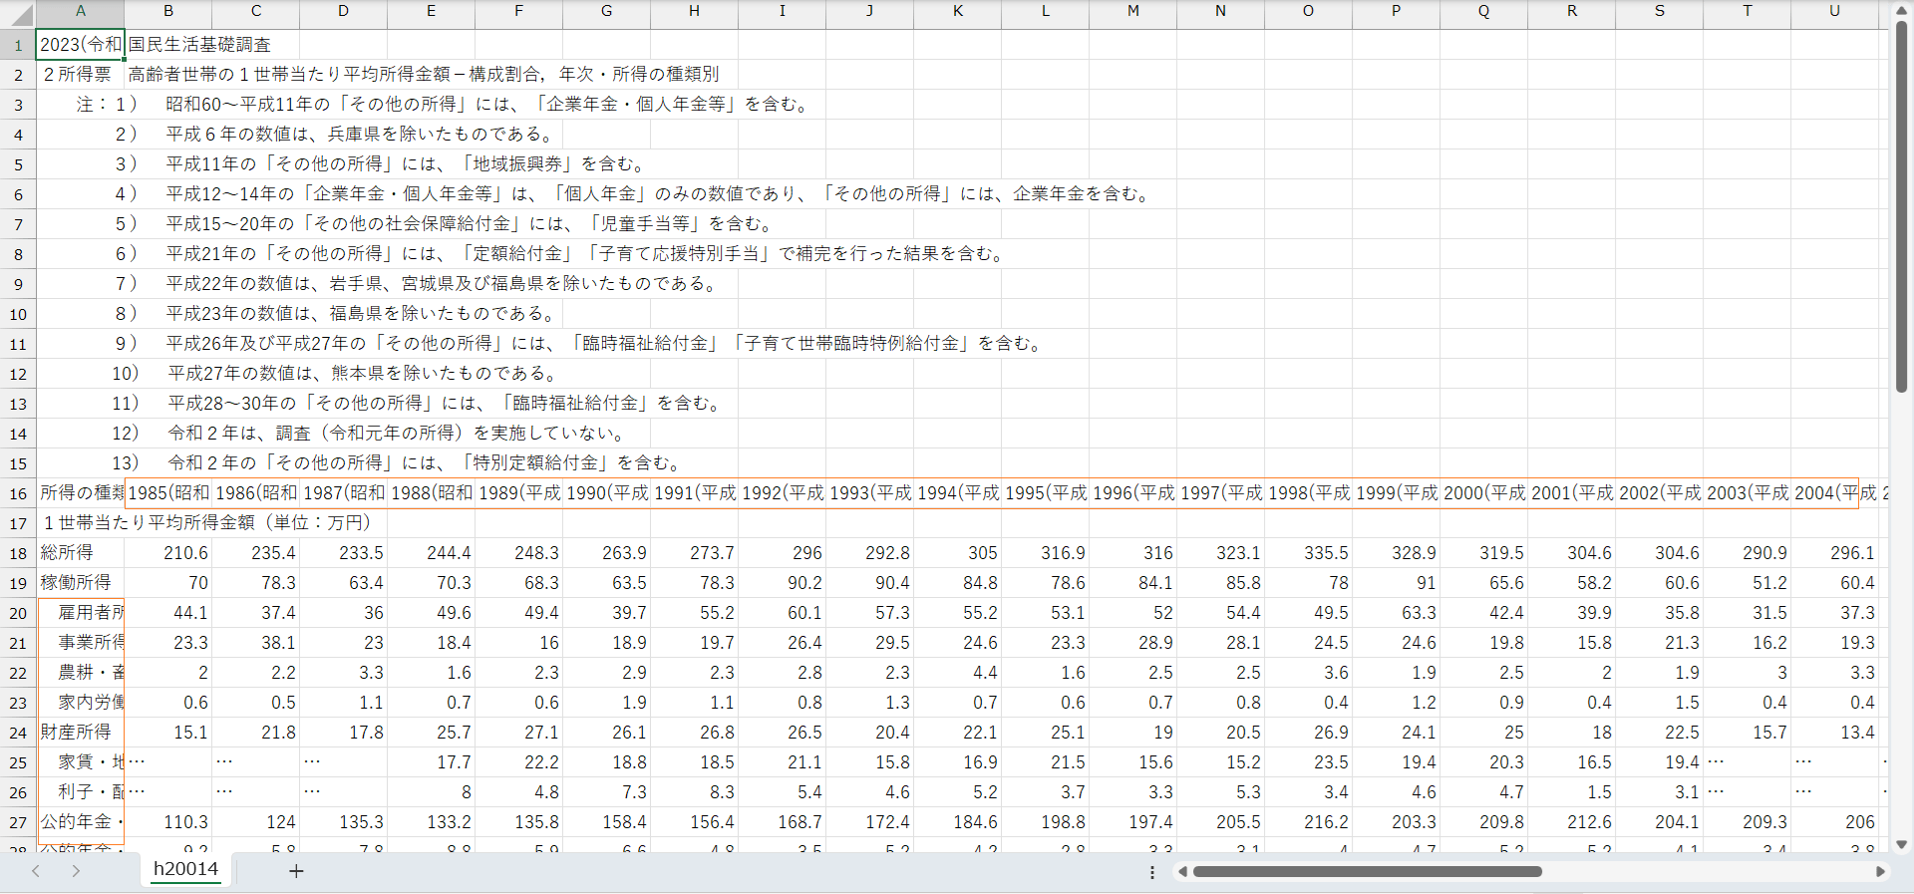The width and height of the screenshot is (1914, 894).
Task: Select the column M header
Action: point(1132,11)
